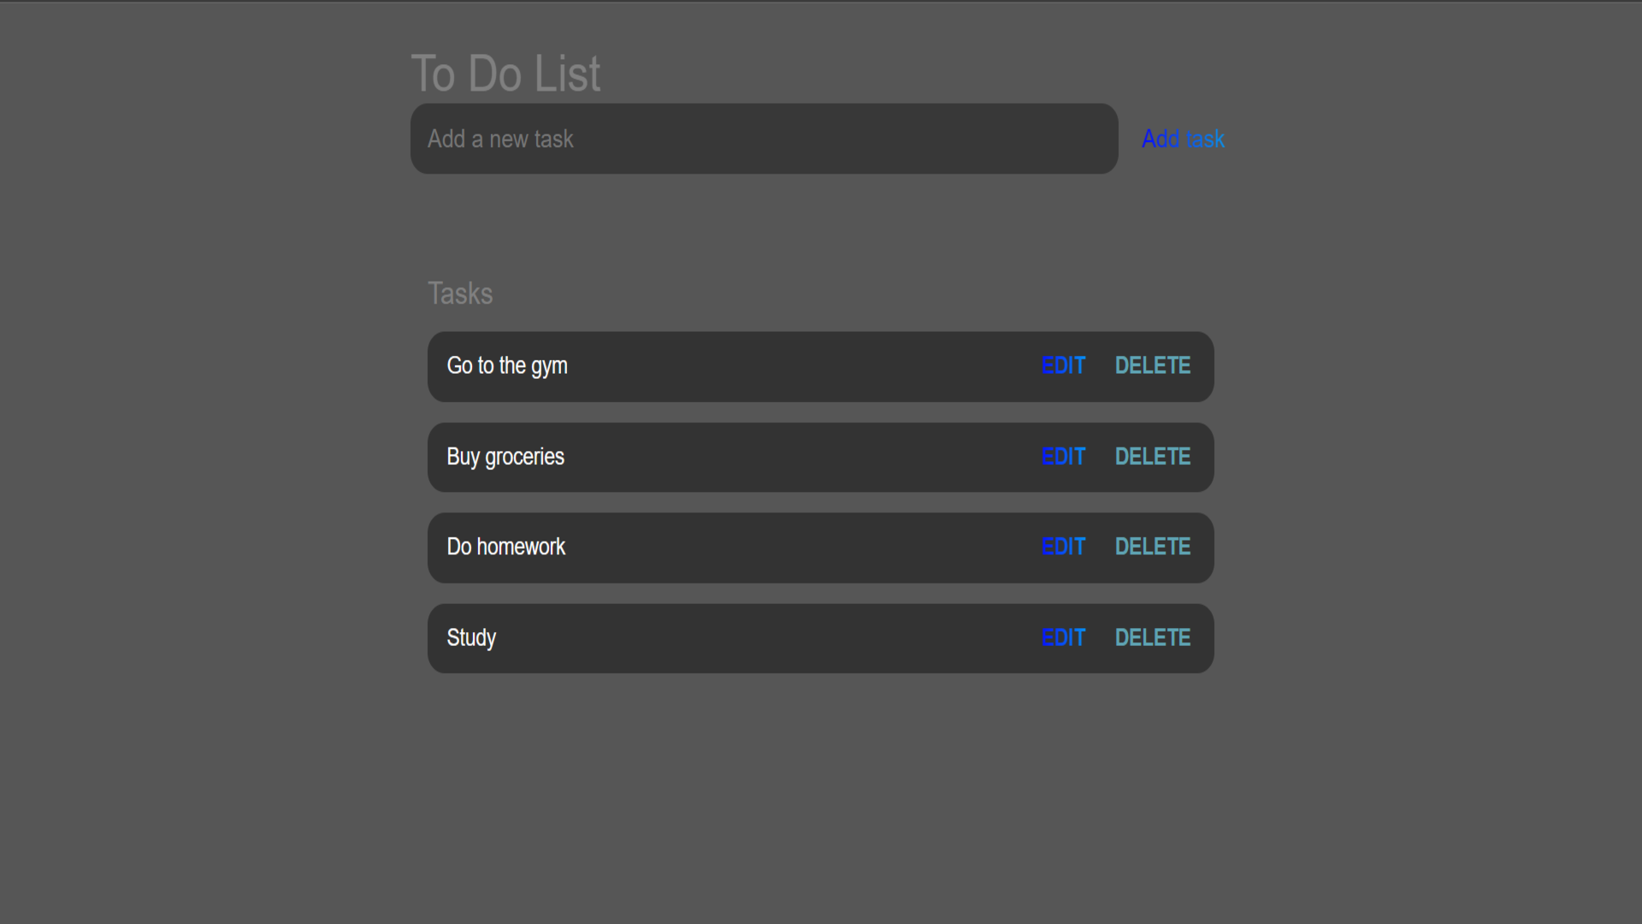The width and height of the screenshot is (1642, 924).
Task: Edit the Go to the gym task
Action: (x=1063, y=366)
